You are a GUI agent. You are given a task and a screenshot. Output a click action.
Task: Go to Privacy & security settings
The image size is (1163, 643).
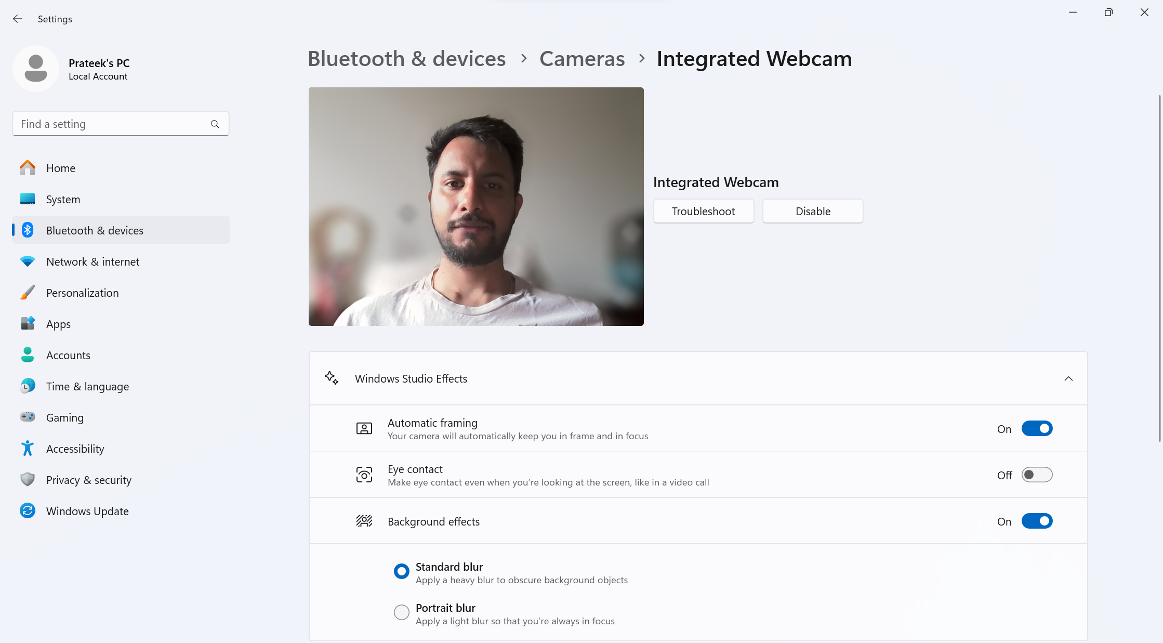[121, 480]
